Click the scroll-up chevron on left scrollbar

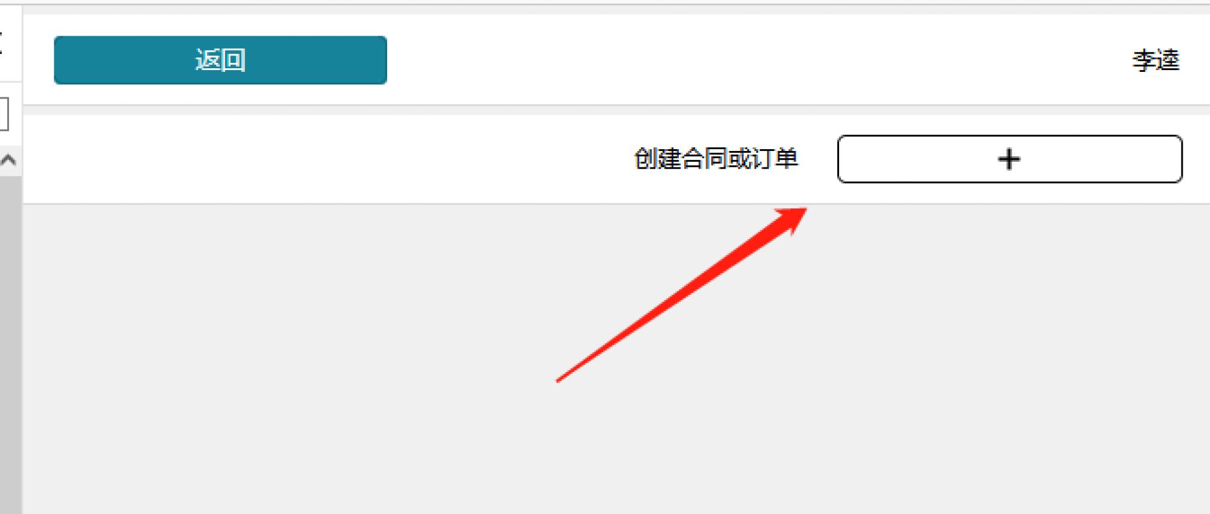tap(8, 160)
